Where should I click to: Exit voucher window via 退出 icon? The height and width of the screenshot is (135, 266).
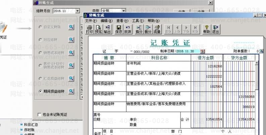pyautogui.click(x=216, y=29)
